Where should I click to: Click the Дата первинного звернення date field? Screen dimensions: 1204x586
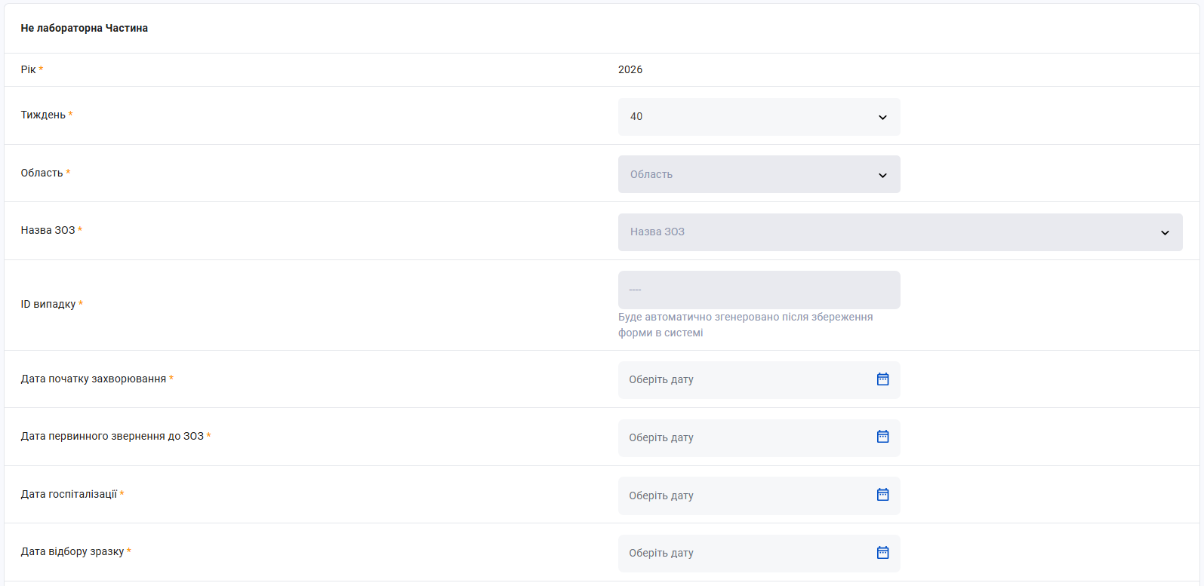tap(759, 438)
